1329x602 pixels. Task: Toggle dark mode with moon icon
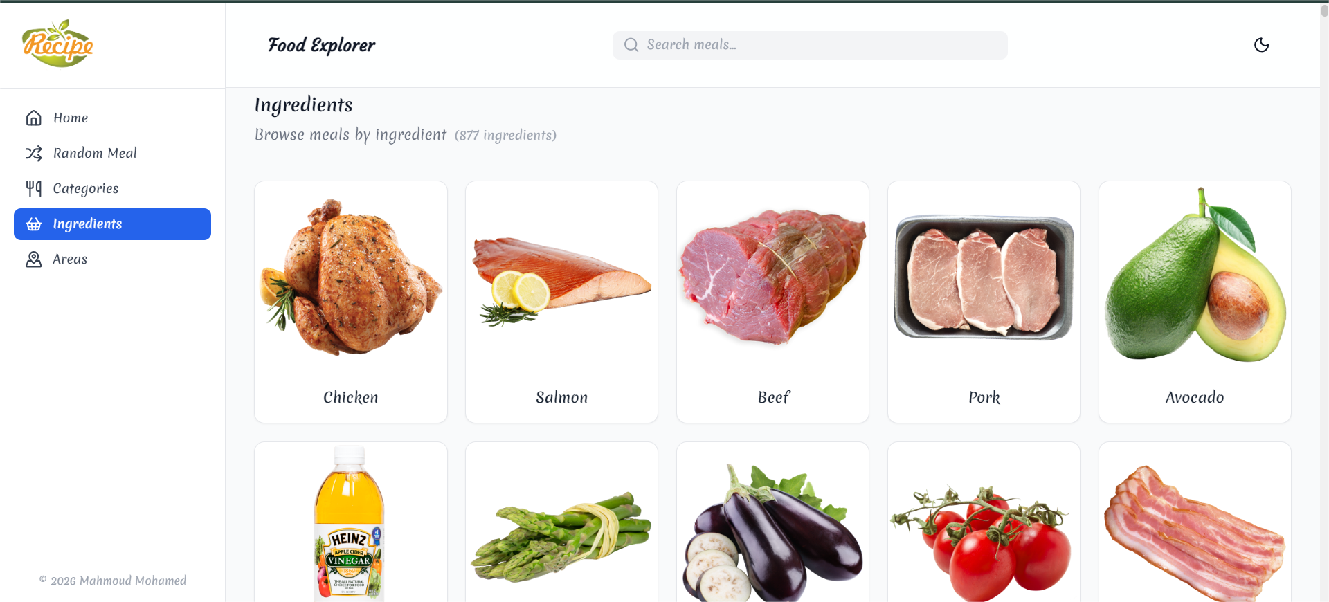[1261, 45]
